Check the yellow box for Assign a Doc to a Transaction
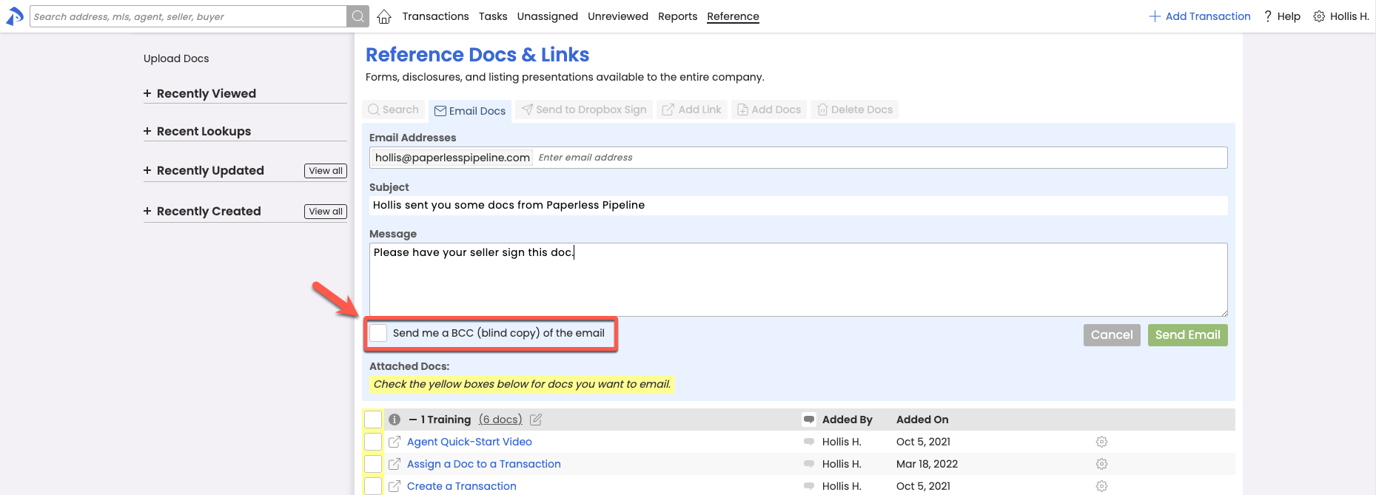Image resolution: width=1376 pixels, height=495 pixels. [x=373, y=464]
